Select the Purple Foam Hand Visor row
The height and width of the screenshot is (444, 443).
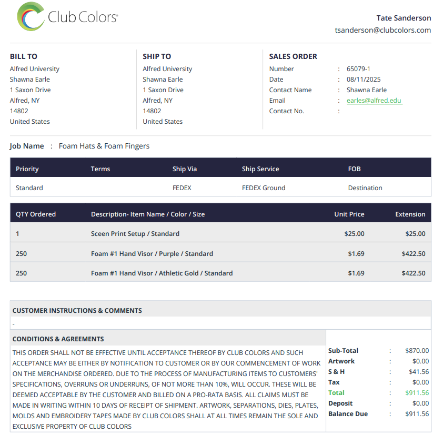click(220, 253)
